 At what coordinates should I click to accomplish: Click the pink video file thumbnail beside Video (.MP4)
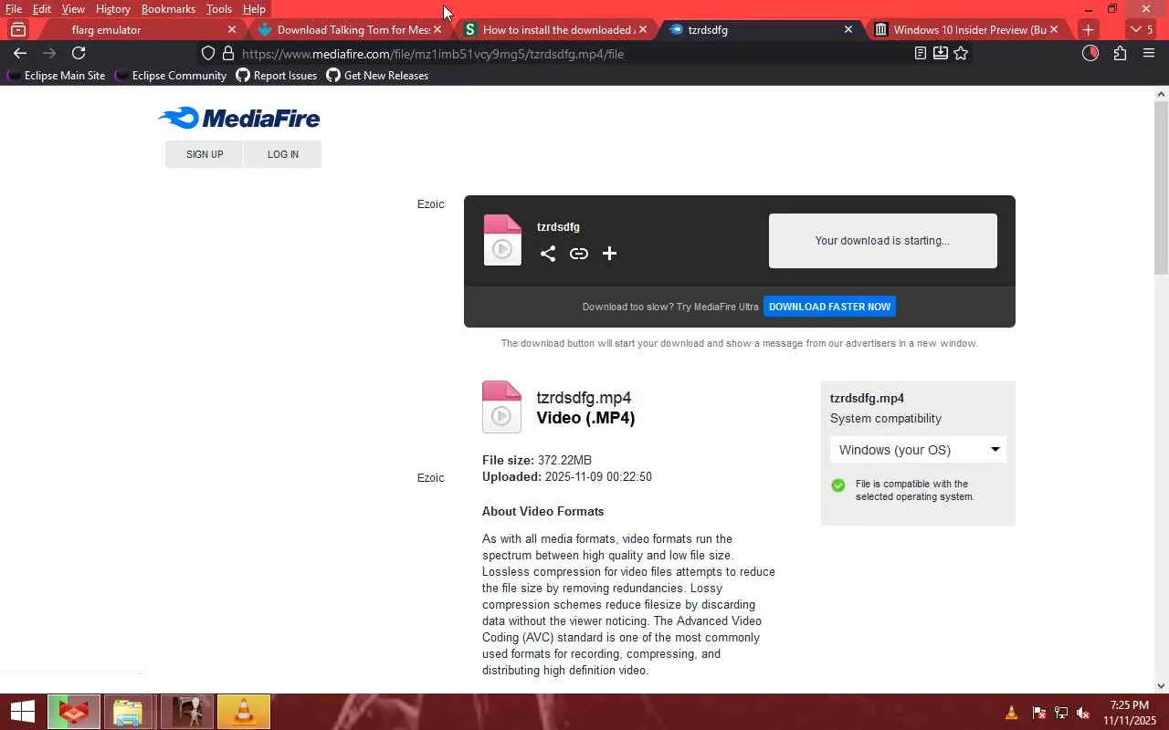[x=501, y=407]
